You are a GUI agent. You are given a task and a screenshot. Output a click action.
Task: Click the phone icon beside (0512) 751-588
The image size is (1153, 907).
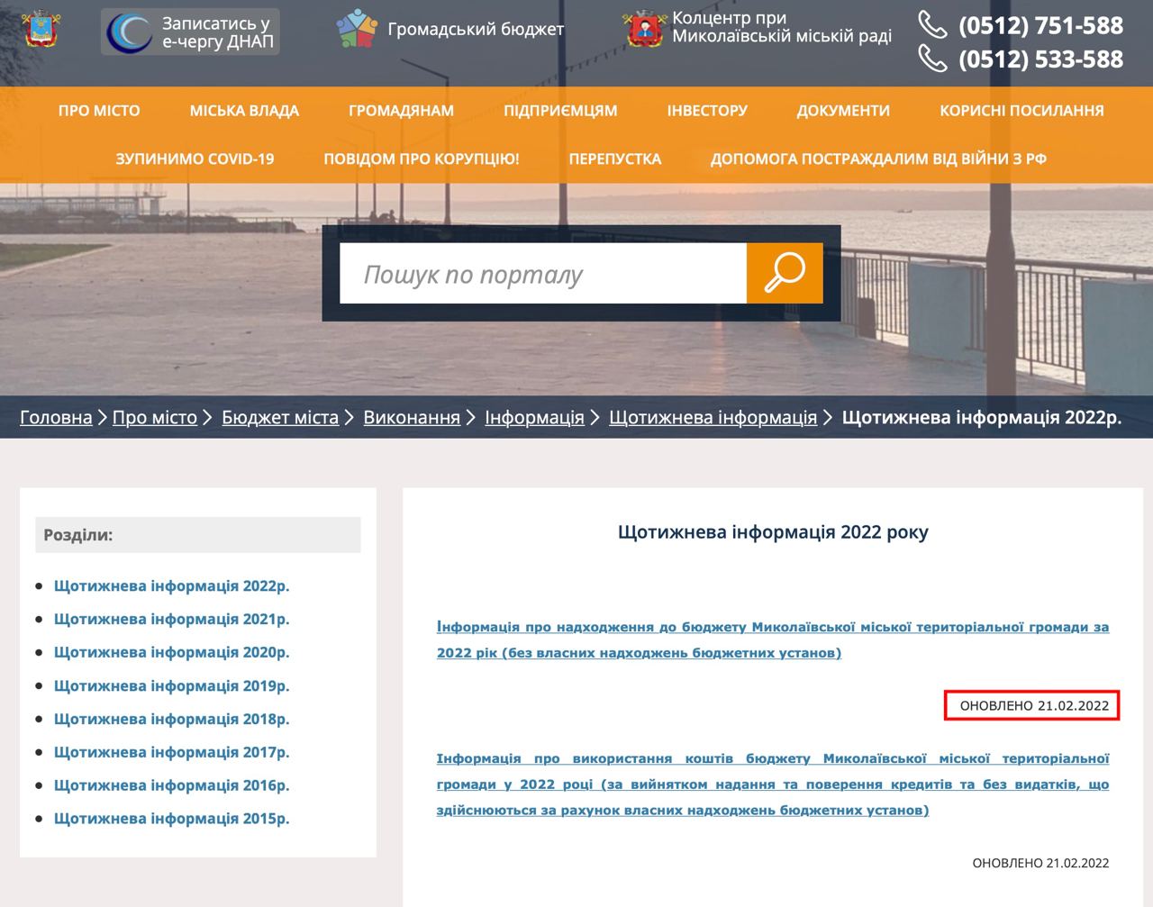[932, 25]
